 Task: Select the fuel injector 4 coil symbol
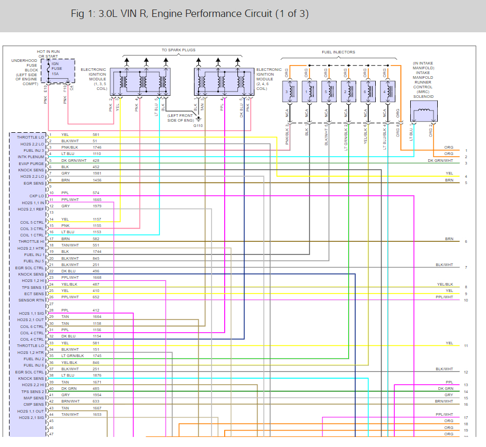(387, 92)
